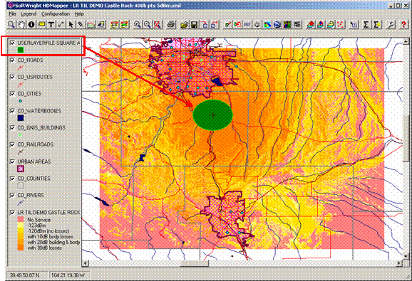Click the green and red layers icon

tap(125, 25)
